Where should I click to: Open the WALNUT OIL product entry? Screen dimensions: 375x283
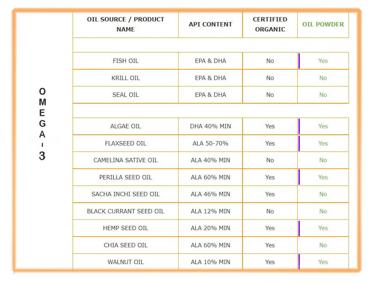(126, 262)
